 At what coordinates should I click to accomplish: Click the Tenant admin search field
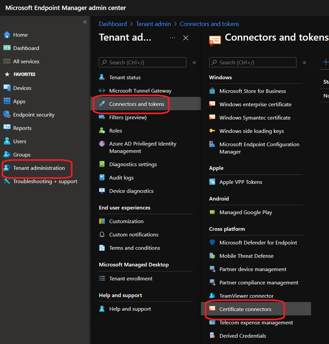tap(142, 63)
